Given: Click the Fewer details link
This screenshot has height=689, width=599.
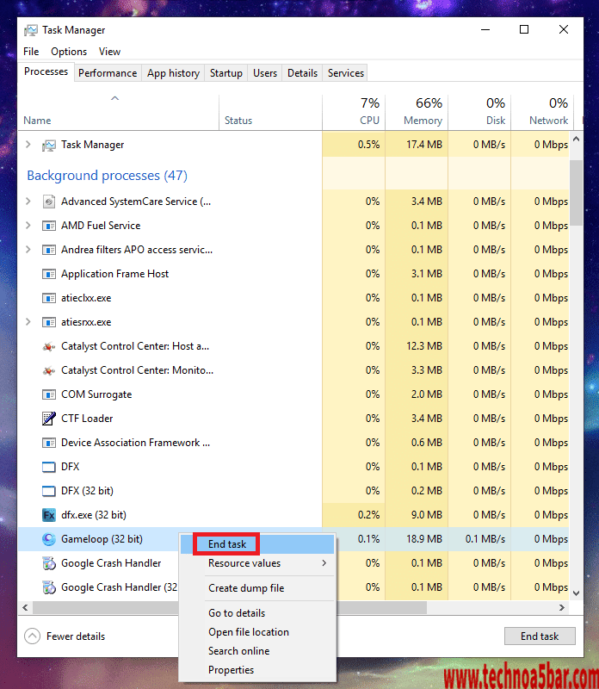Looking at the screenshot, I should (76, 636).
